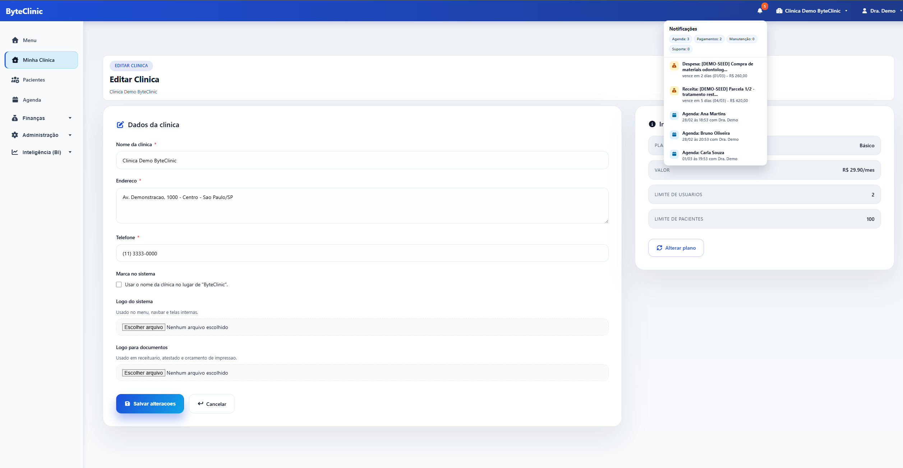The image size is (903, 468).
Task: Save changes with Salvar alteracoes
Action: click(x=150, y=404)
